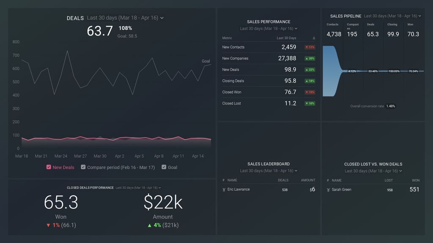Viewport: 433px width, 243px height.
Task: Click the Closed Lost value 11.2
Action: click(x=290, y=103)
